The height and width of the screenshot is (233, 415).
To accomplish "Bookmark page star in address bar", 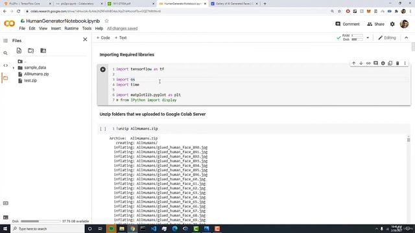I will tap(339, 12).
